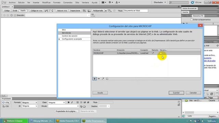This screenshot has height=123, width=219.
Task: Browse for file folder icon next to Vínculo
Action: (84, 106)
